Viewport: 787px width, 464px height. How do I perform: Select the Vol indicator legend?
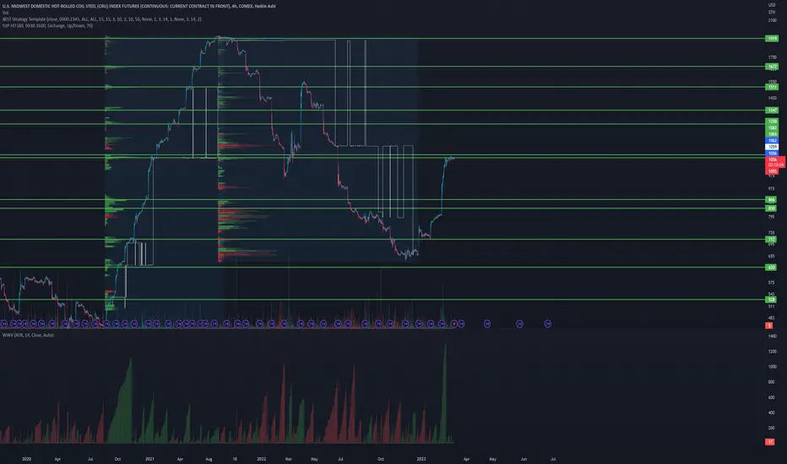click(6, 13)
